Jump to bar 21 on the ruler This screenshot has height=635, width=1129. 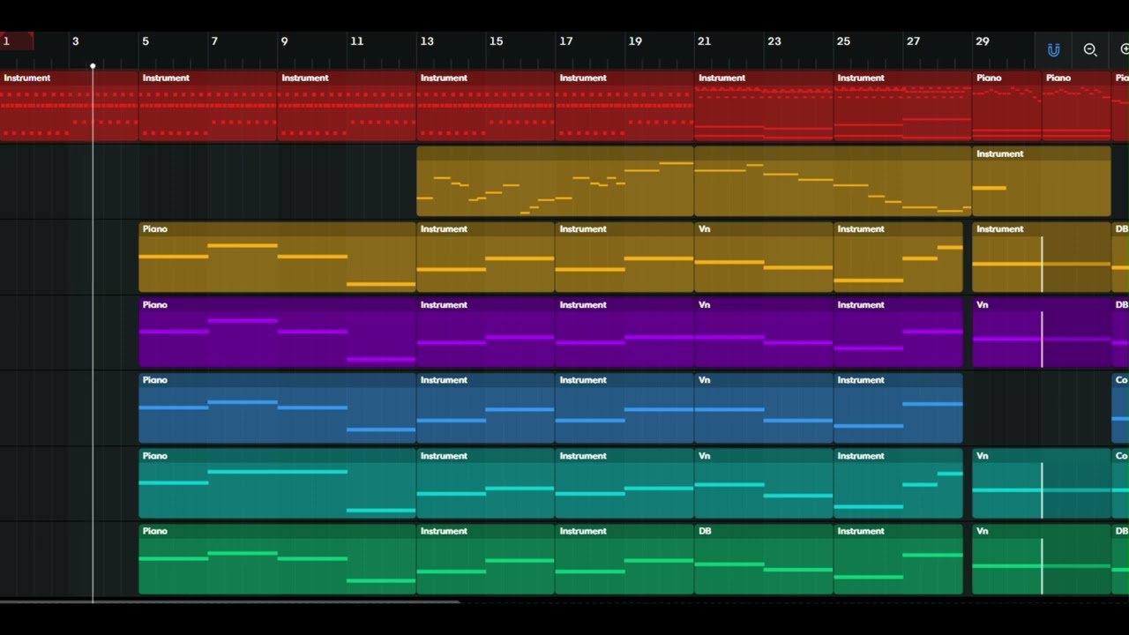[704, 41]
